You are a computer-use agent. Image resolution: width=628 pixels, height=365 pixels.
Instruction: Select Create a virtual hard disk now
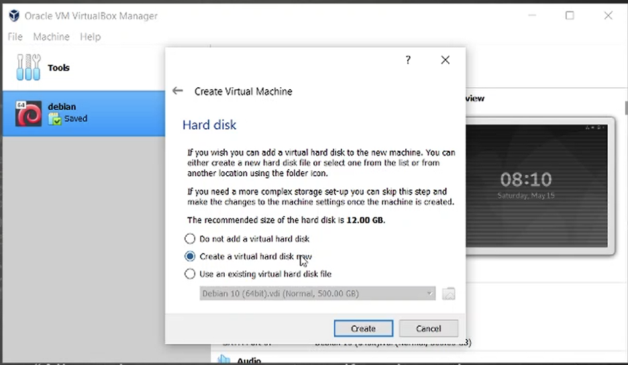point(190,256)
